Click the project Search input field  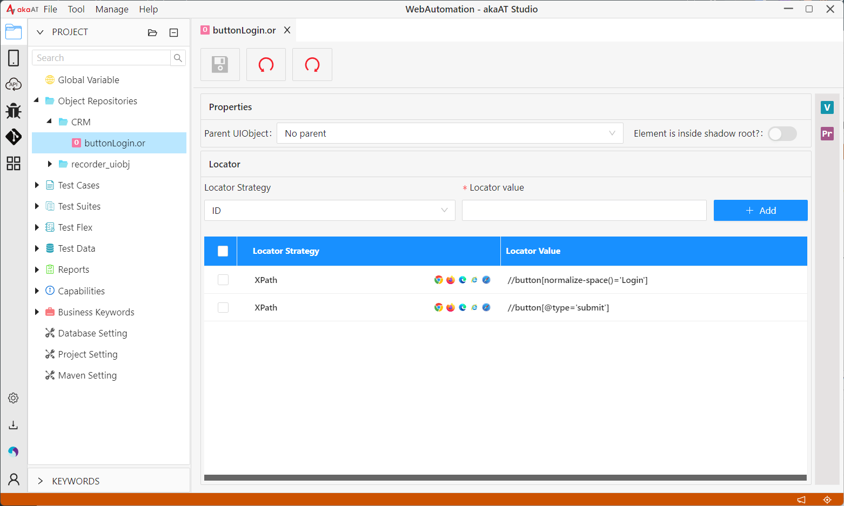click(x=101, y=58)
